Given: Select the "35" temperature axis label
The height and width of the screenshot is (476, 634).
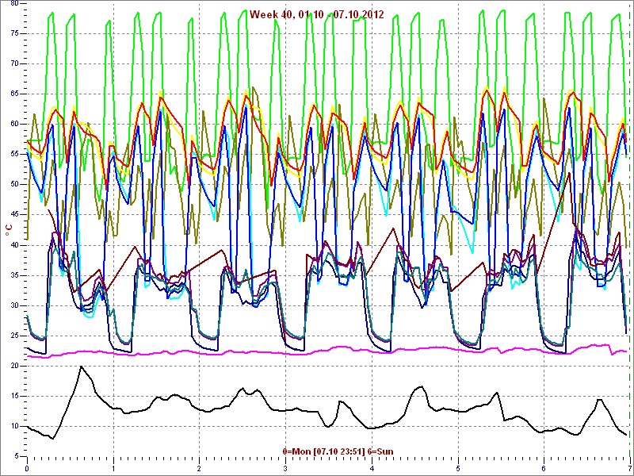Looking at the screenshot, I should [x=14, y=275].
